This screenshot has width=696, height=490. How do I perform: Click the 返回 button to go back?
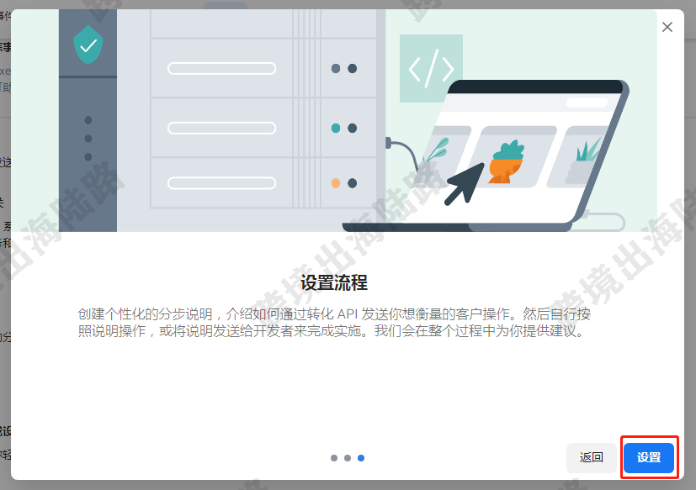tap(590, 457)
